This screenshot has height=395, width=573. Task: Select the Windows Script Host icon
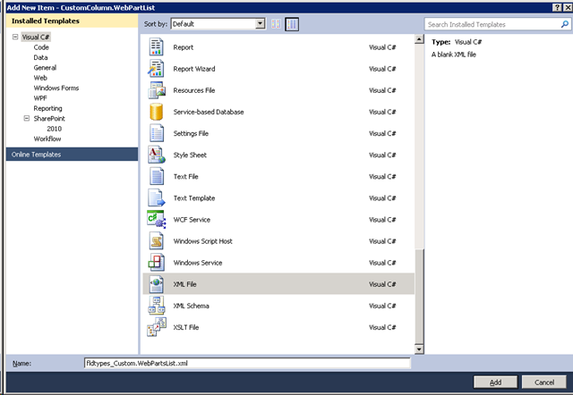click(157, 240)
